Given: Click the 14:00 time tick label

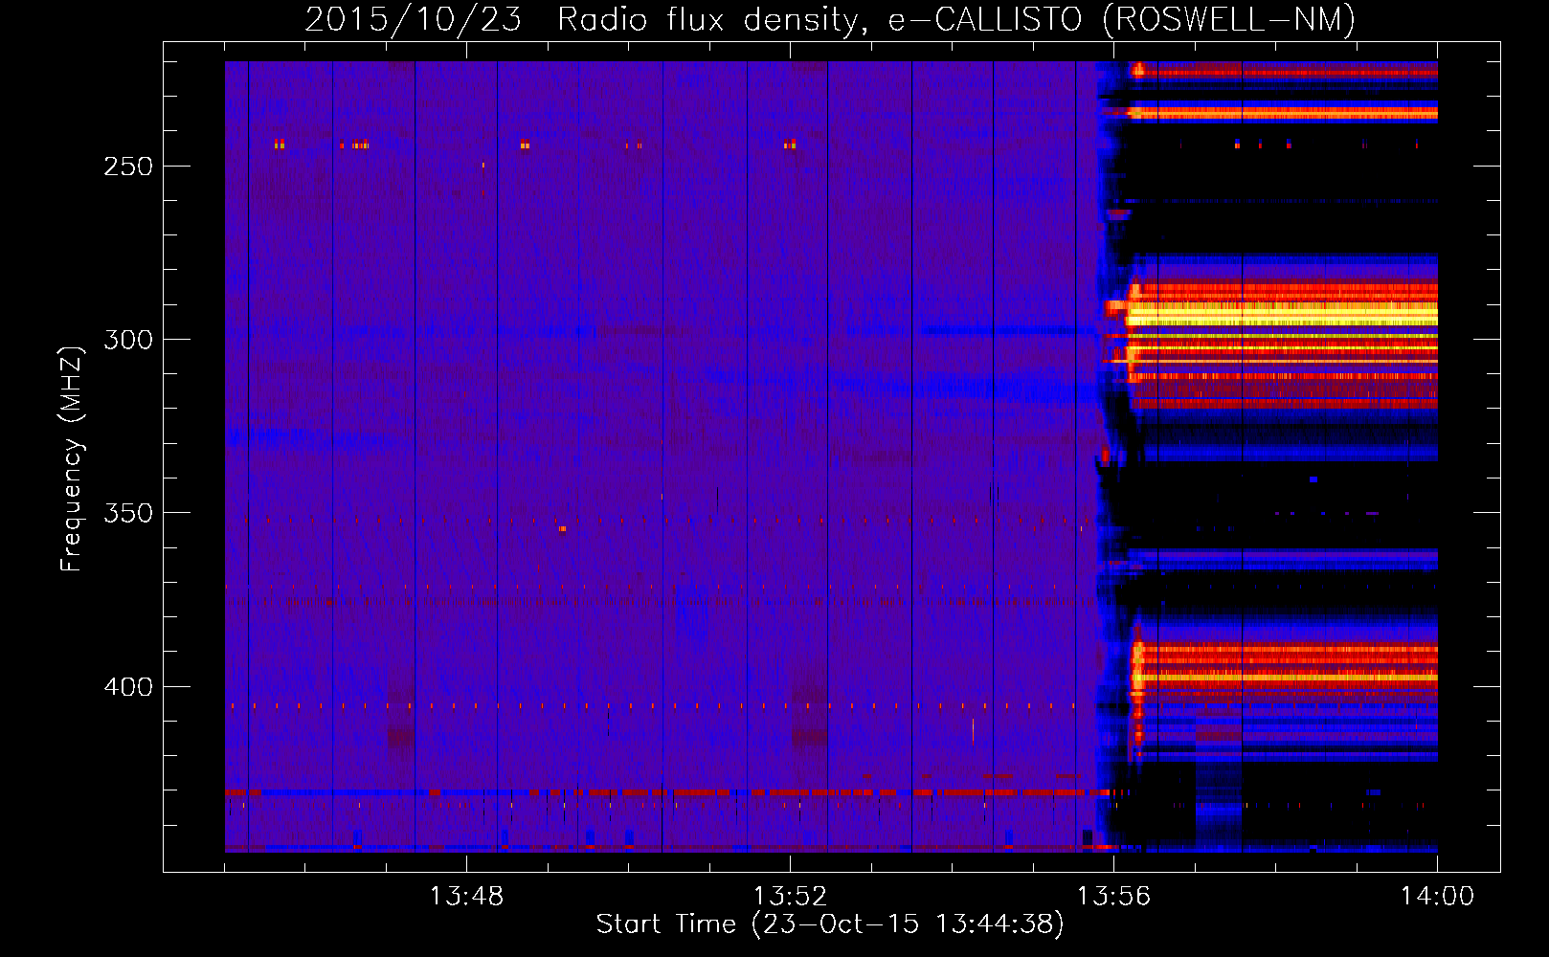Looking at the screenshot, I should point(1437,897).
